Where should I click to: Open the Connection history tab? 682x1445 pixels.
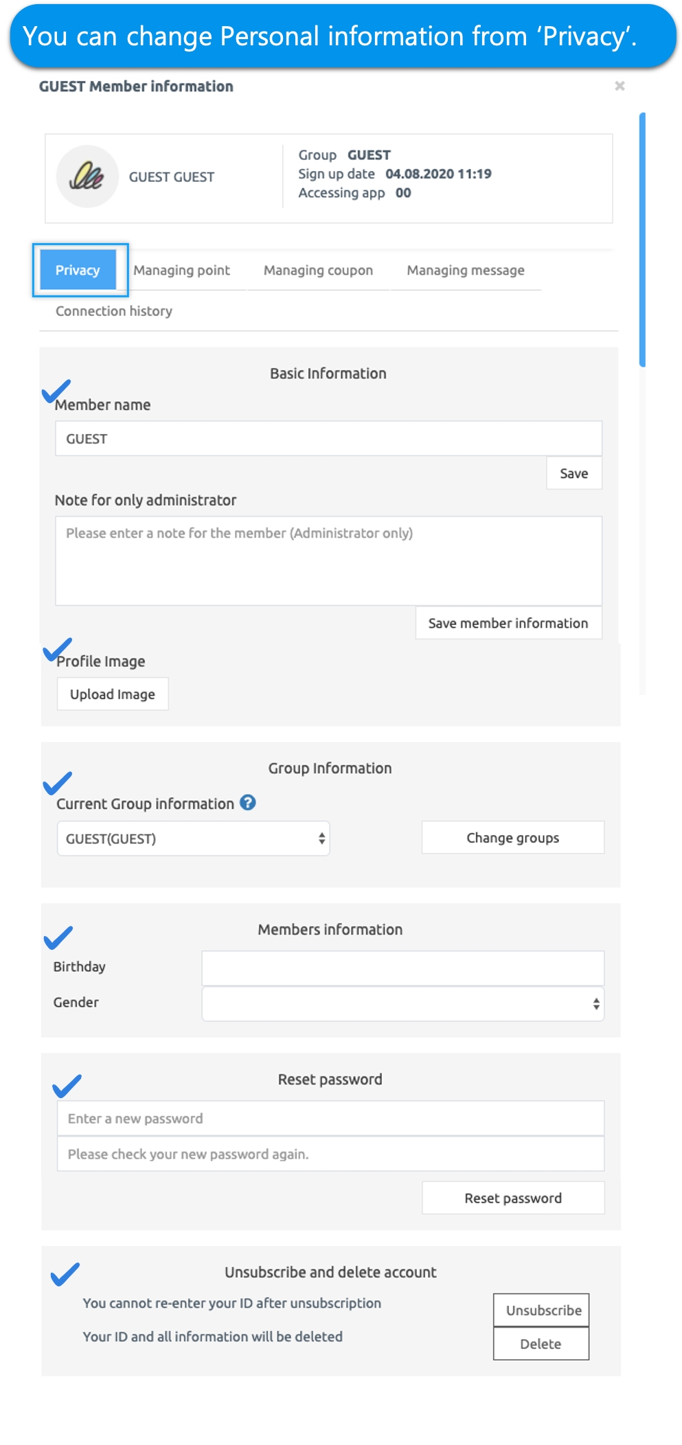(x=114, y=310)
